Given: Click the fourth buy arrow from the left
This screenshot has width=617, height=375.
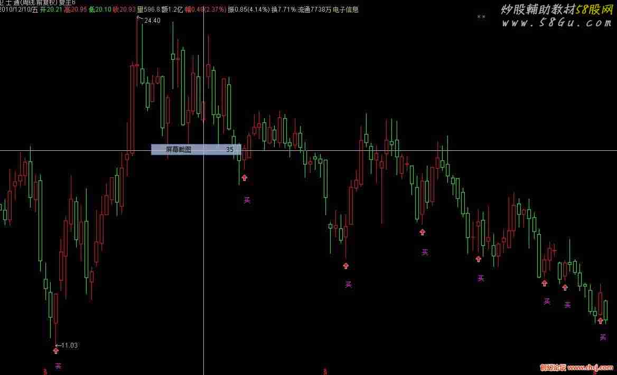Looking at the screenshot, I should click(422, 232).
